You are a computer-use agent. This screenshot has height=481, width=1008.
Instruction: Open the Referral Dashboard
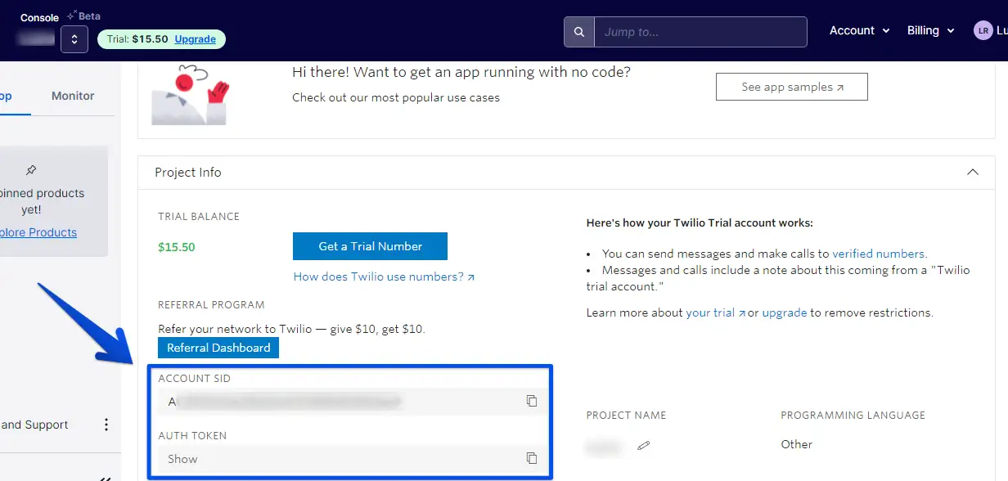[218, 348]
